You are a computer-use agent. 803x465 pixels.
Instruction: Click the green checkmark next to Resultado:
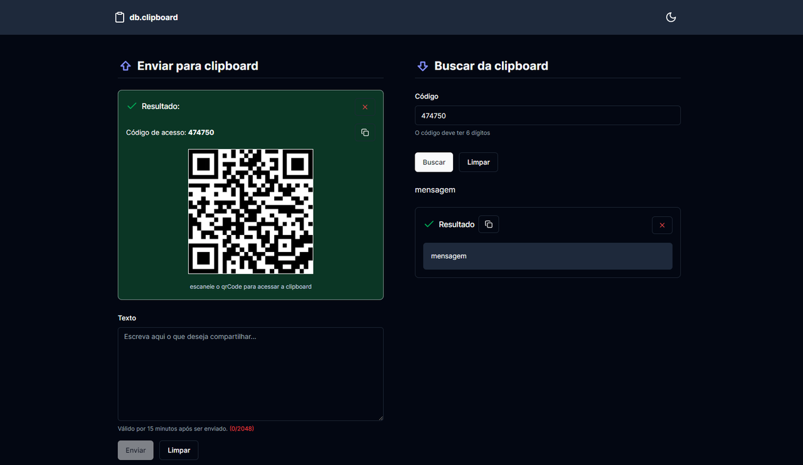click(132, 107)
